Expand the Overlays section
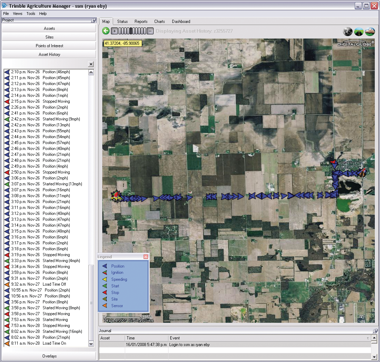This screenshot has width=380, height=362. [x=49, y=356]
